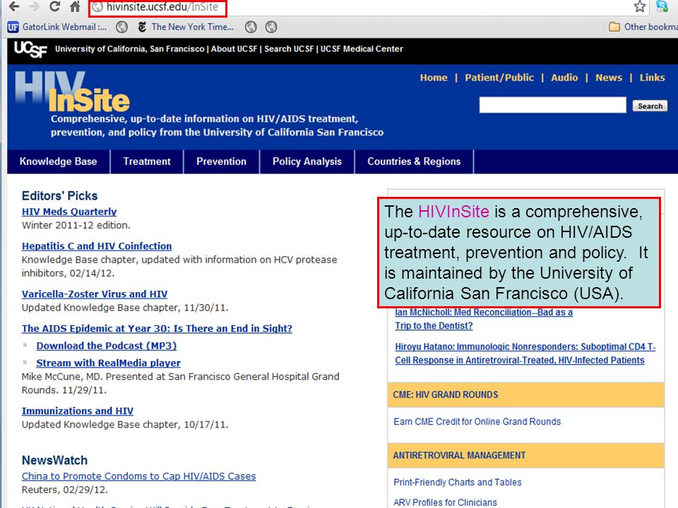This screenshot has width=678, height=508.
Task: Open the Audio section
Action: (x=564, y=78)
